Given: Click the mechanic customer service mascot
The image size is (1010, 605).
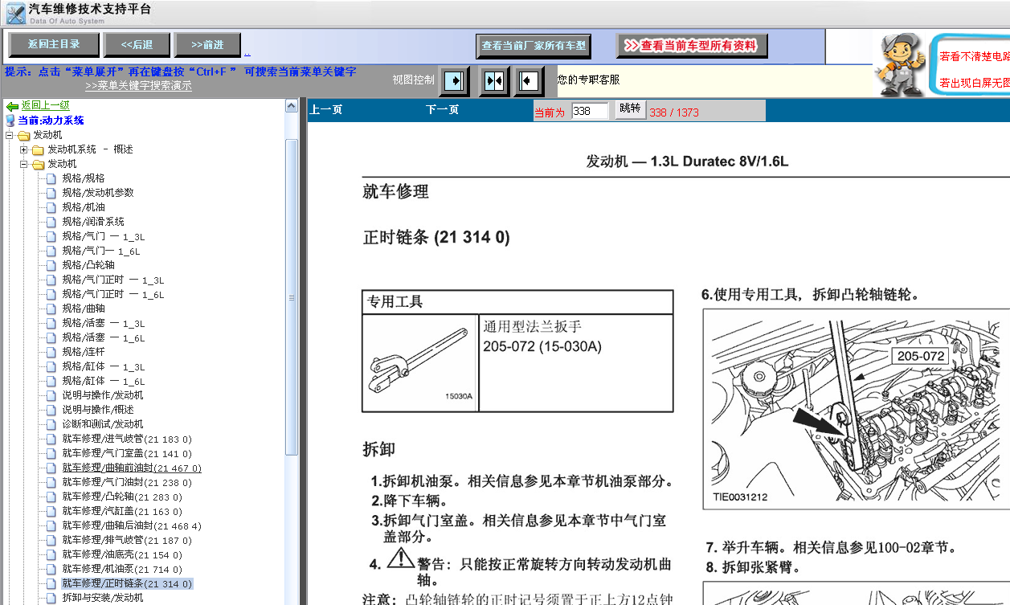Looking at the screenshot, I should tap(900, 65).
